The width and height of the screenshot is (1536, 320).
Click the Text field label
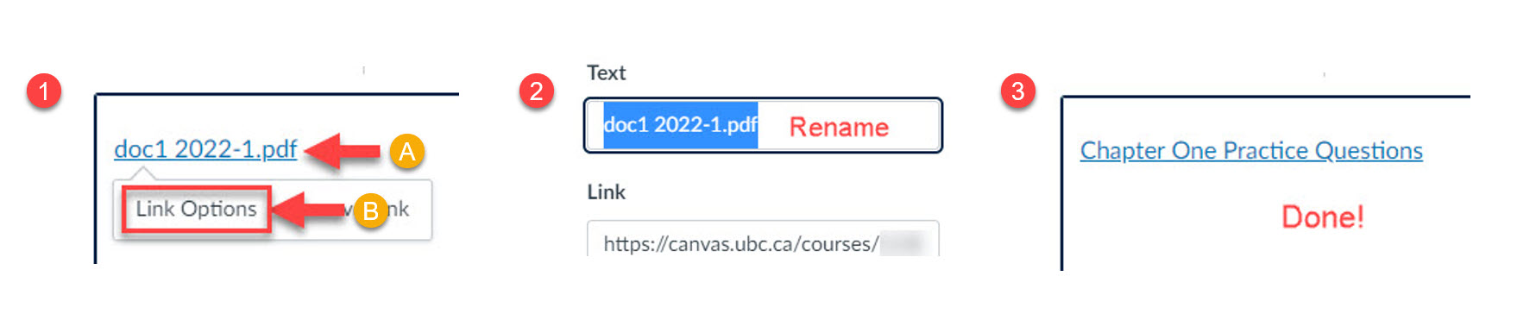click(x=606, y=72)
